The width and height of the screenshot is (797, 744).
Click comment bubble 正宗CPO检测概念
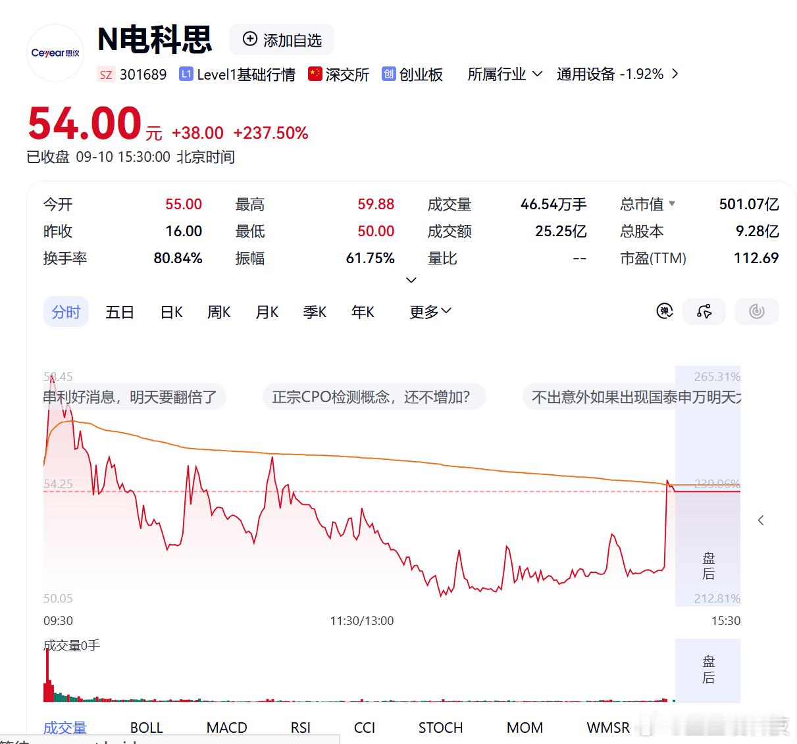click(374, 397)
